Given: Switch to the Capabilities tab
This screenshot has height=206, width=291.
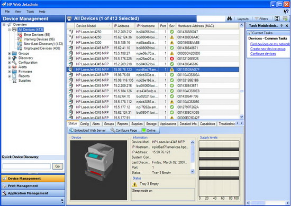Looking at the screenshot, I should pyautogui.click(x=207, y=124).
